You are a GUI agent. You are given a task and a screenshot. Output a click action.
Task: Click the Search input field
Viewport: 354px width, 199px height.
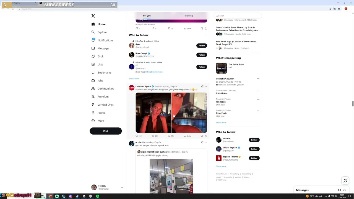238,16
